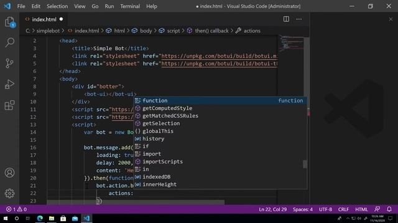Close the right side panel
This screenshot has width=398, height=223.
391,19
